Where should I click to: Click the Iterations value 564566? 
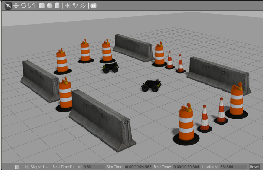point(233,167)
